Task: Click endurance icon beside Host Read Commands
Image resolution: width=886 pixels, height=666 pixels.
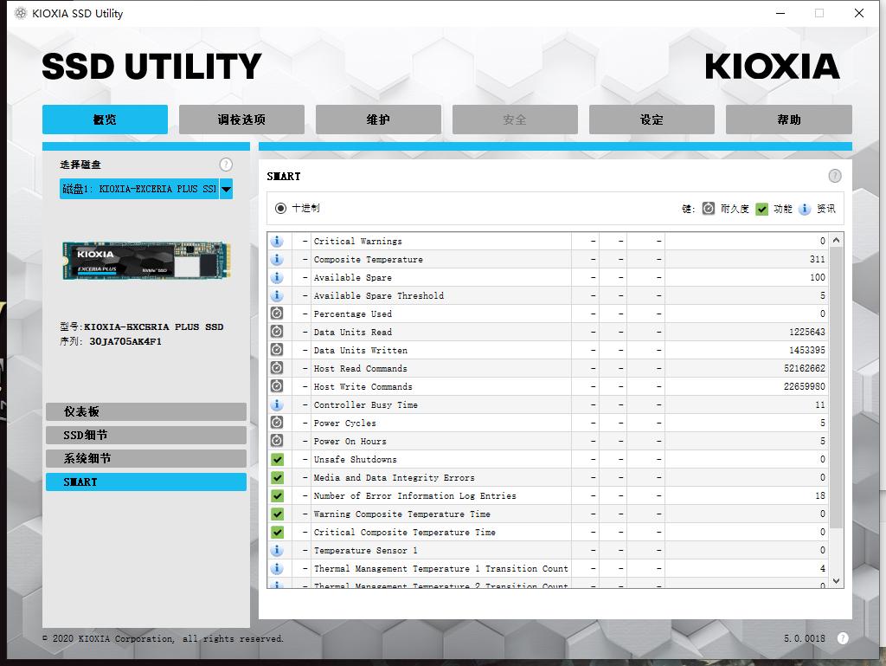Action: pos(277,368)
